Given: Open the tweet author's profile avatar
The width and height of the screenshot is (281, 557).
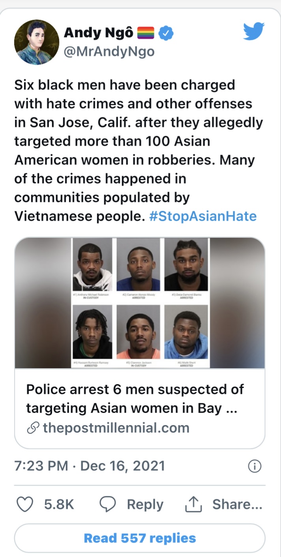Looking at the screenshot, I should coord(36,42).
